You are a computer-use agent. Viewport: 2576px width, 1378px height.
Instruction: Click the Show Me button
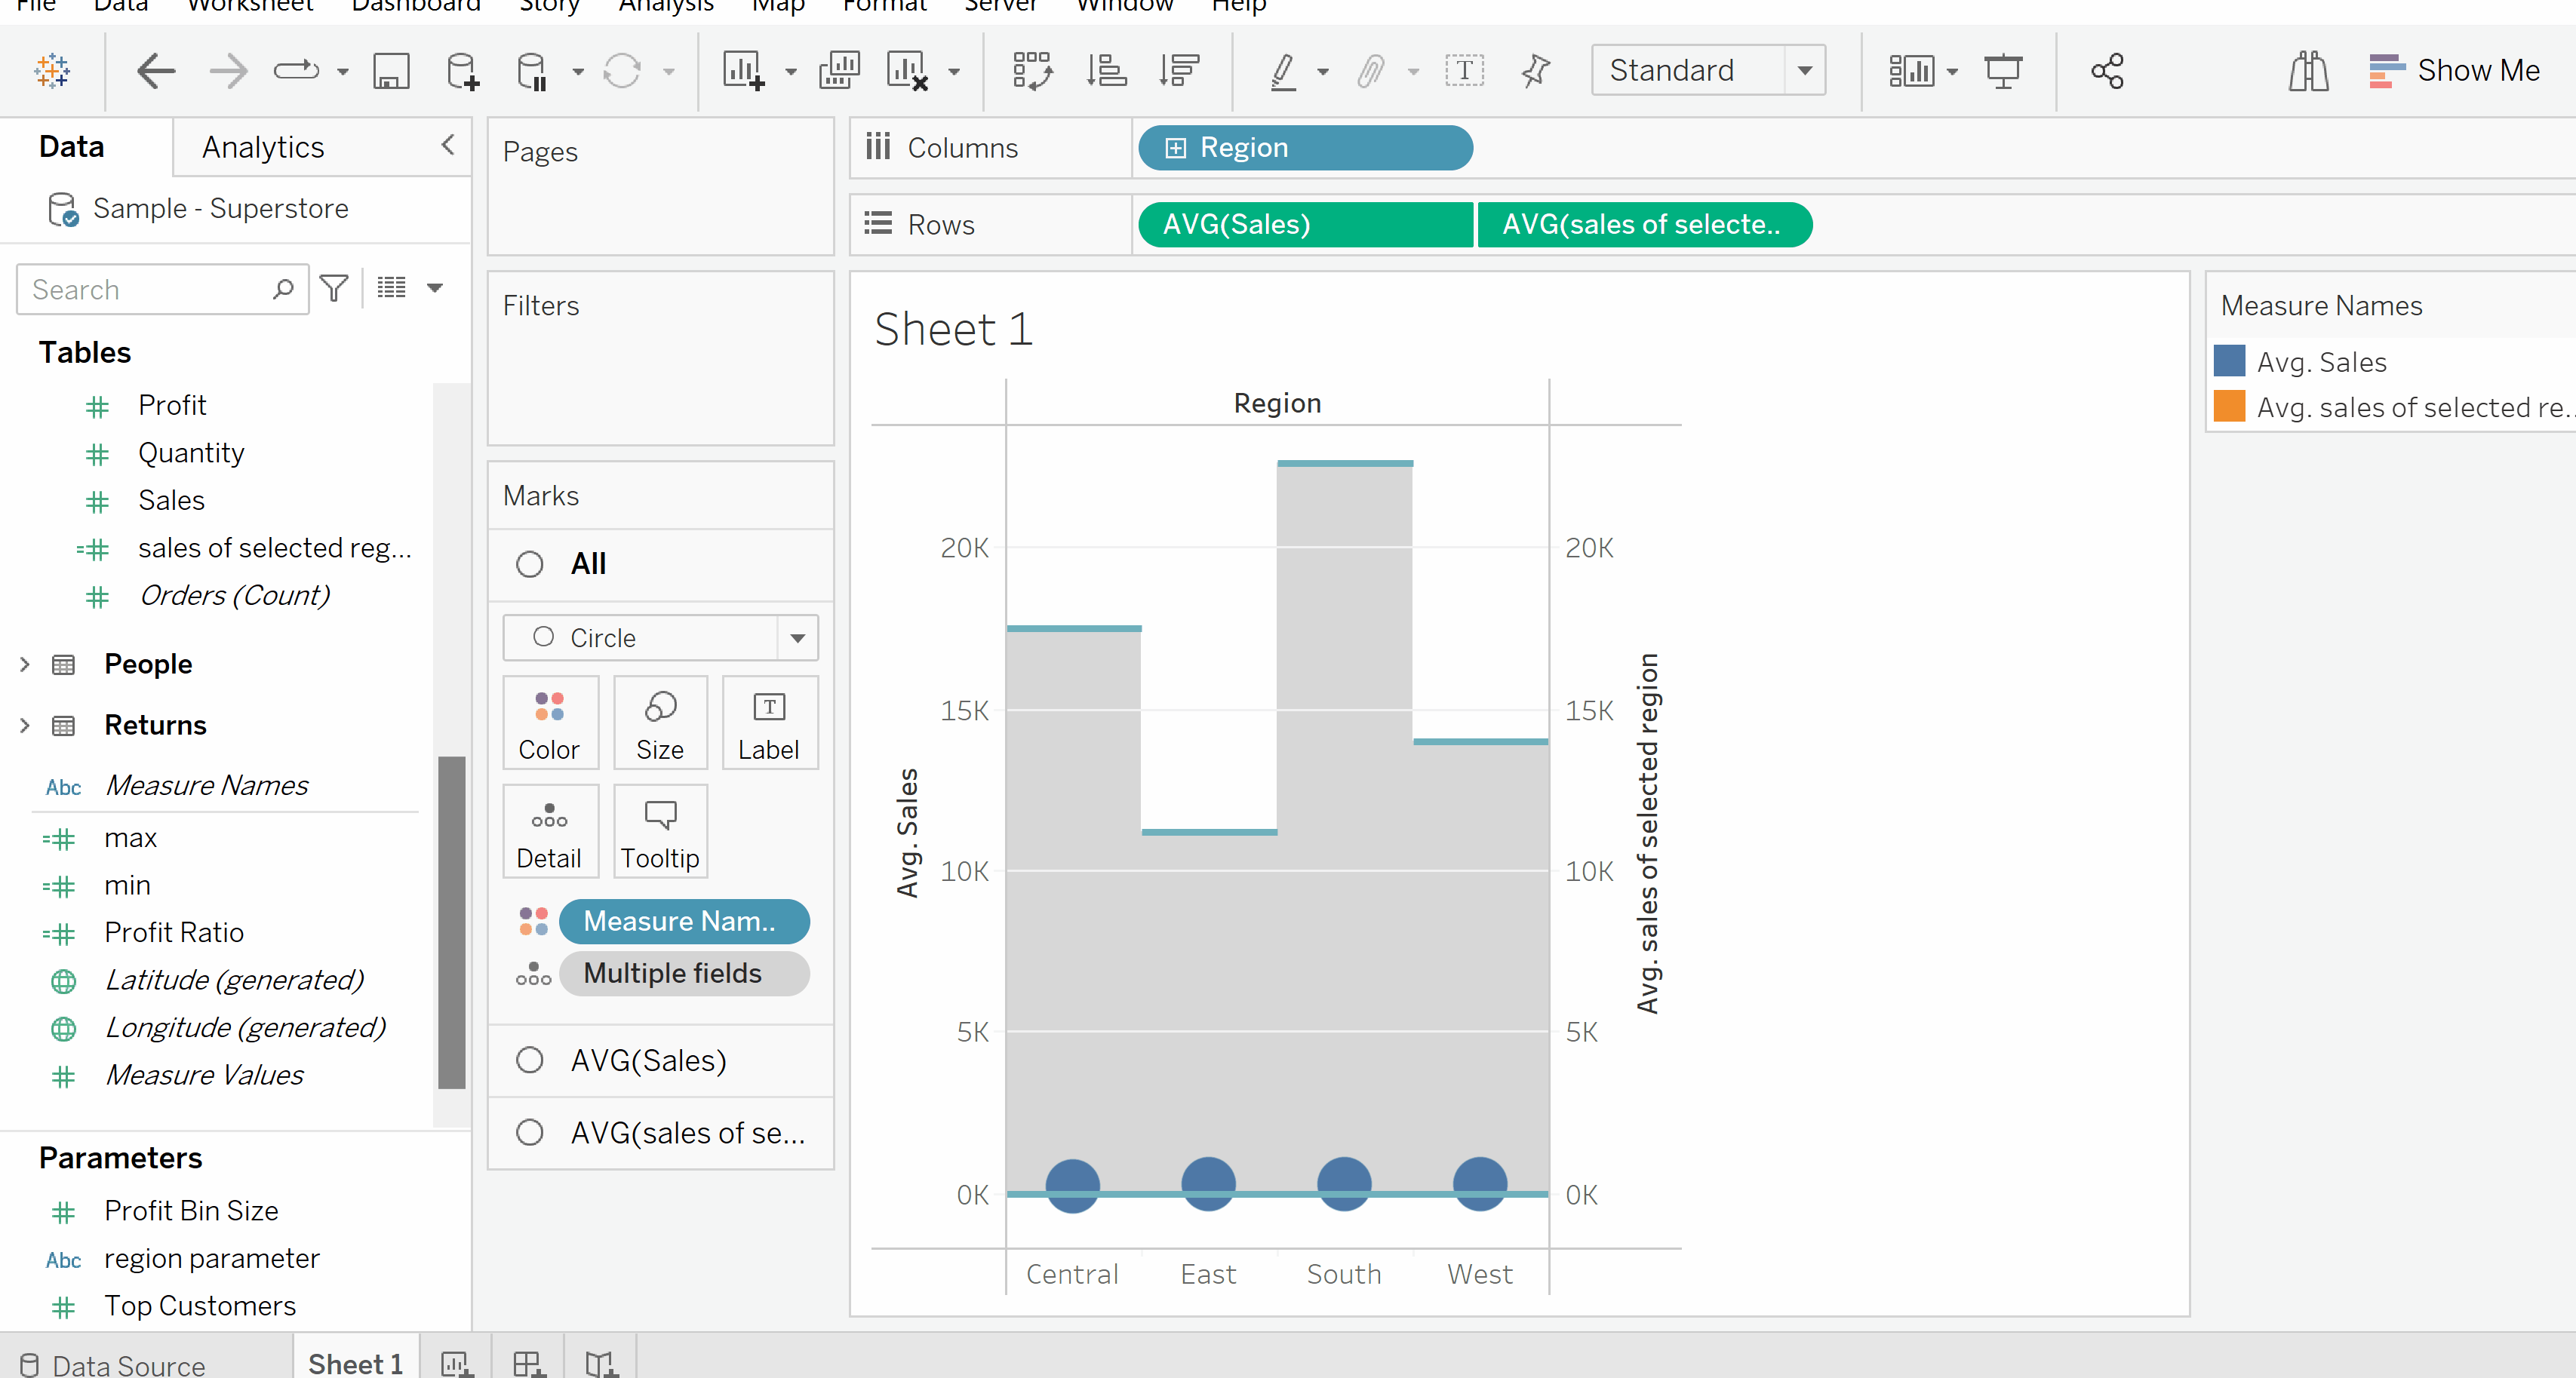(x=2455, y=71)
